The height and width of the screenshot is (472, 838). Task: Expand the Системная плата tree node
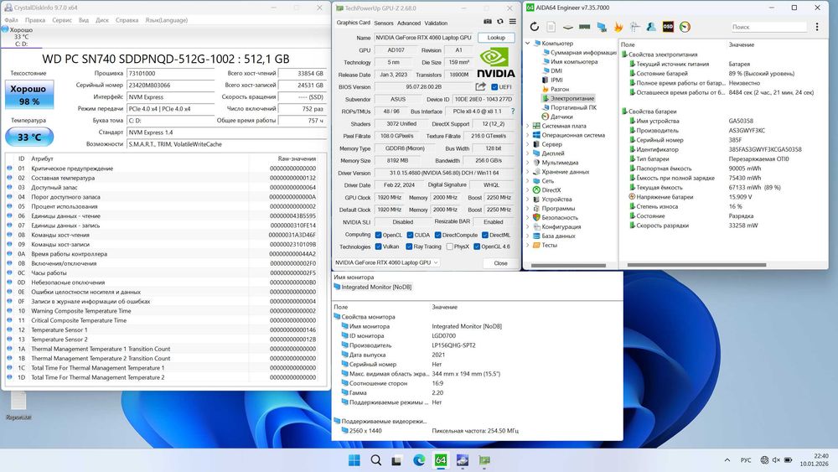click(x=528, y=126)
